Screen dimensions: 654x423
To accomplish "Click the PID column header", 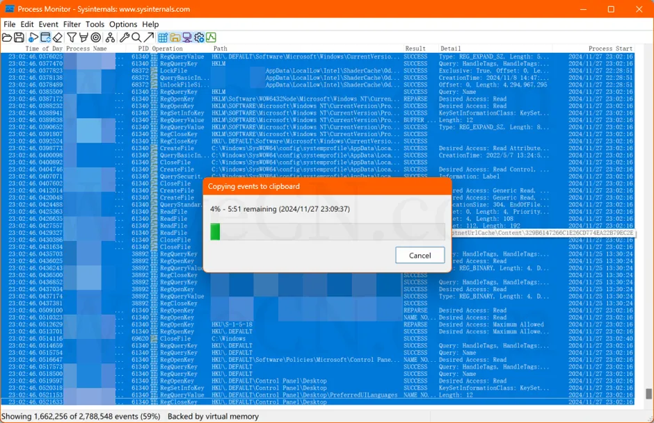I will pyautogui.click(x=143, y=49).
